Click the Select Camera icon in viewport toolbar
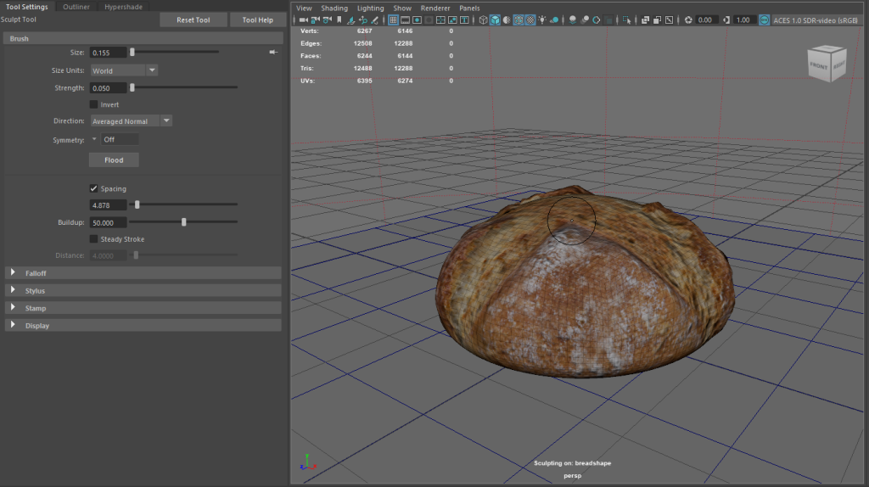Viewport: 869px width, 487px height. 303,20
